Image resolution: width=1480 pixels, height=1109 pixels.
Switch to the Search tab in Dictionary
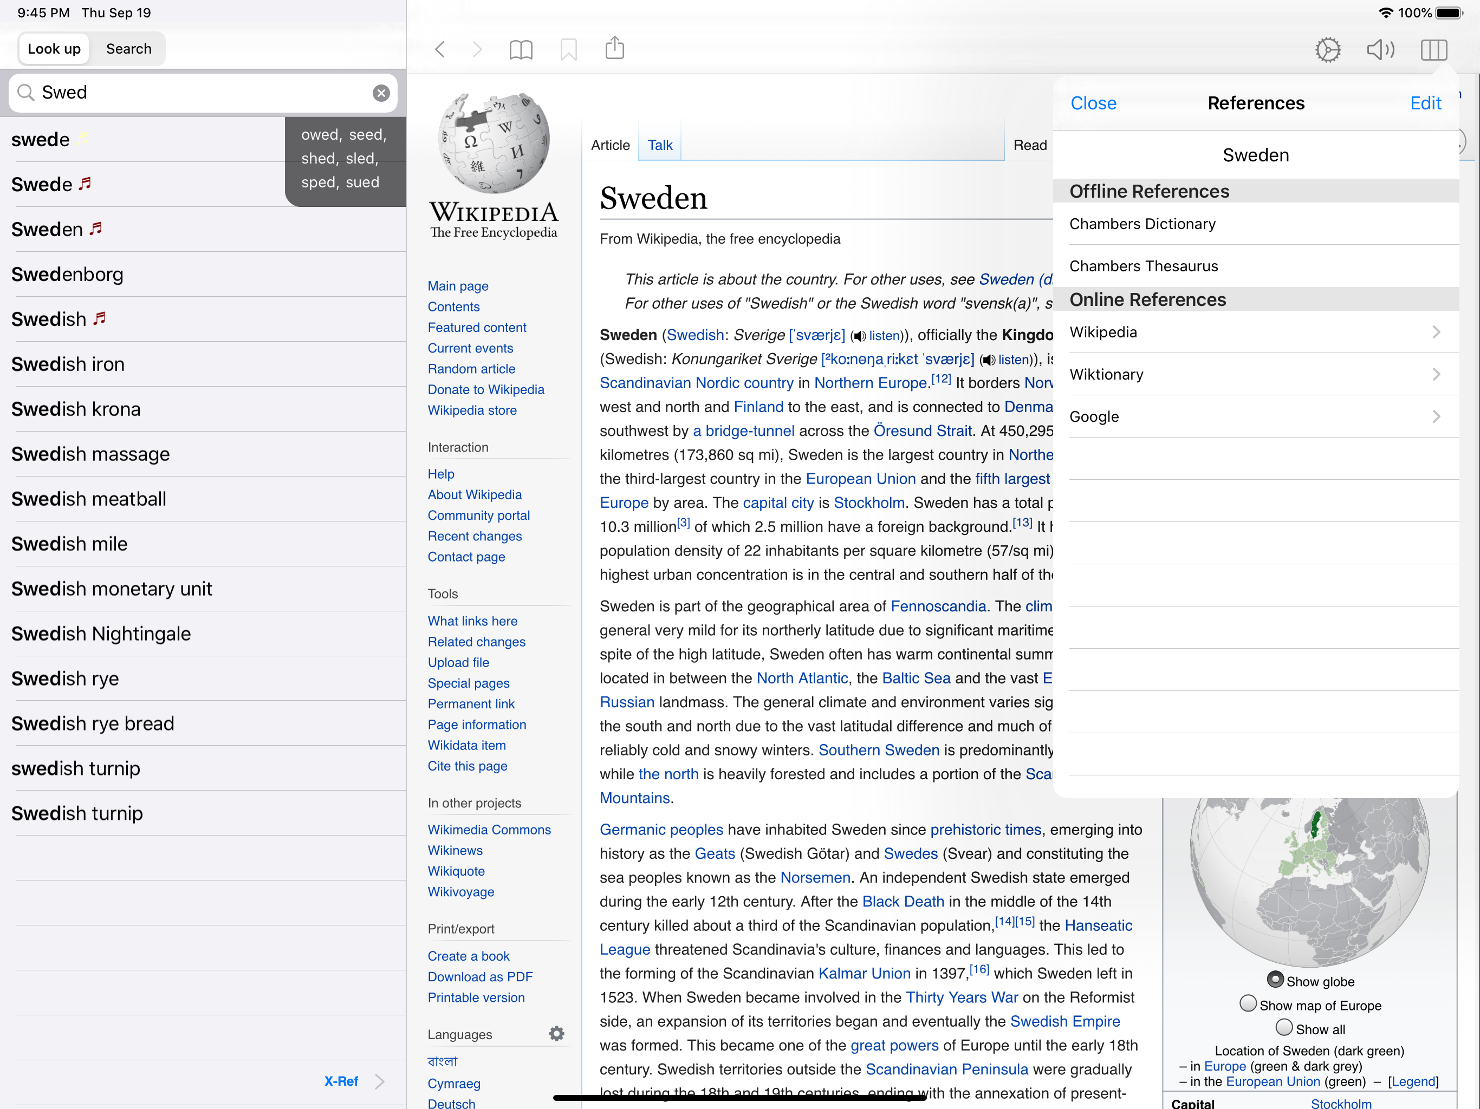click(x=128, y=48)
